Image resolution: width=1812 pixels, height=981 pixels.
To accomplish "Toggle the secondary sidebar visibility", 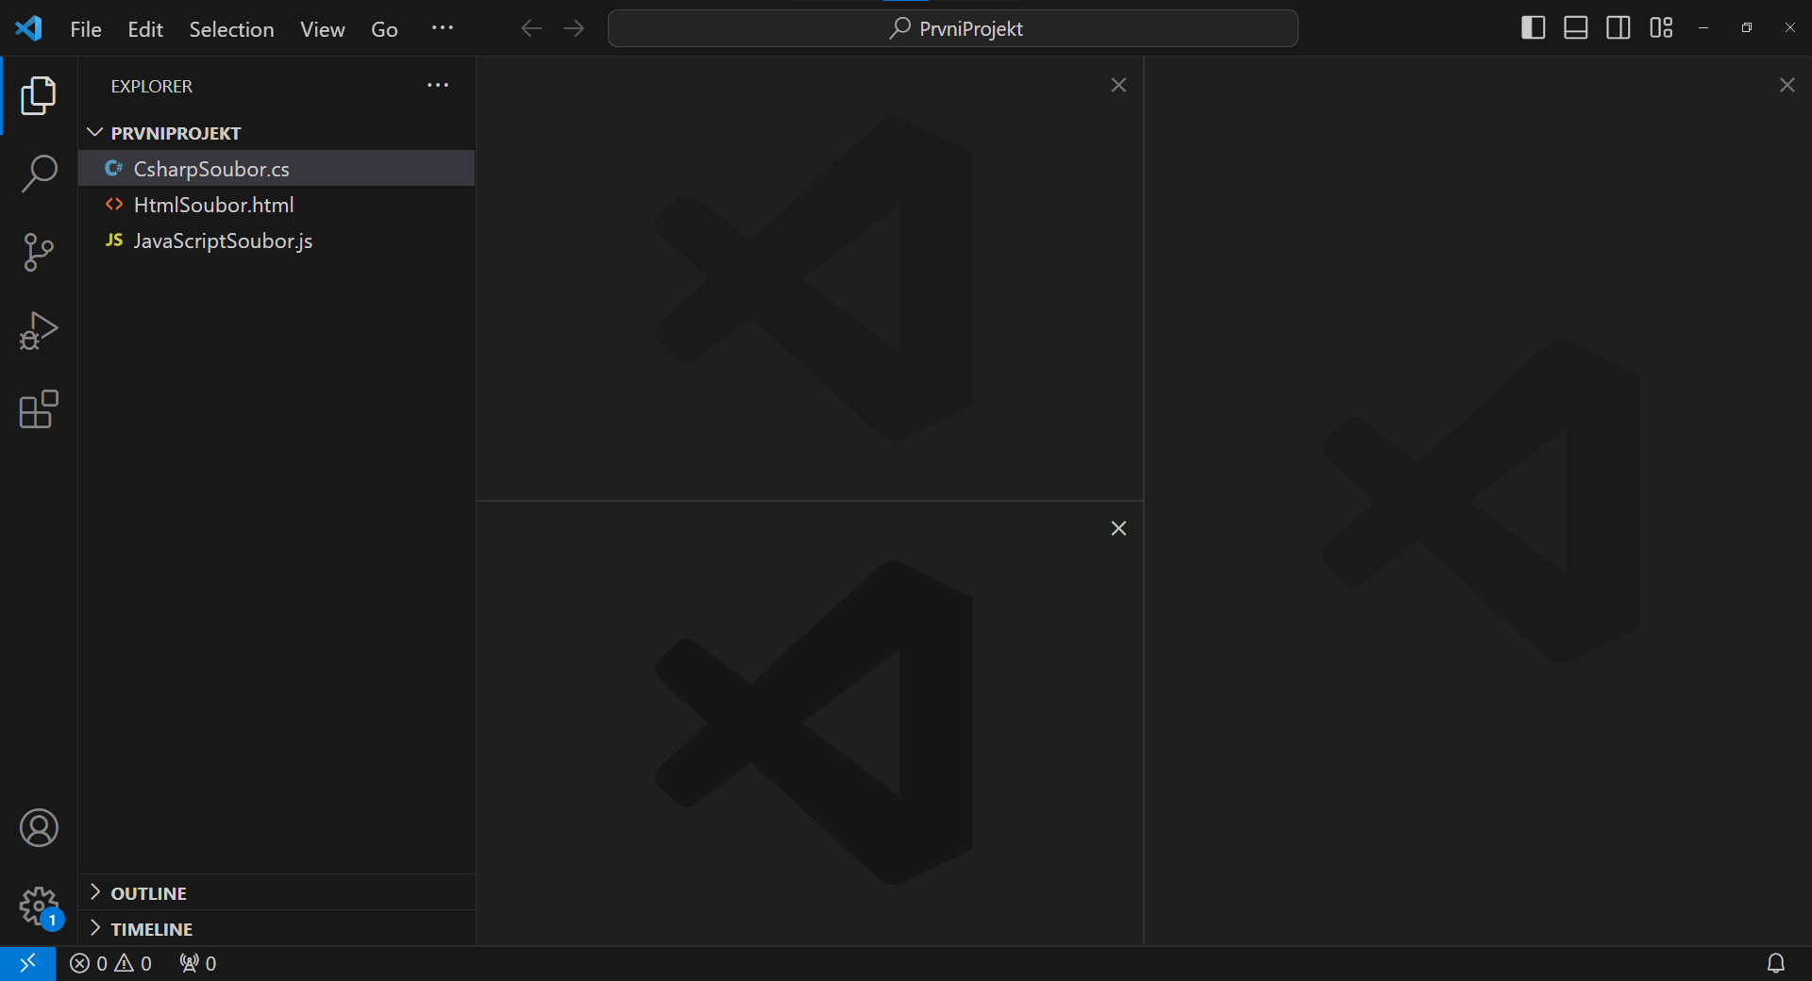I will click(x=1618, y=27).
